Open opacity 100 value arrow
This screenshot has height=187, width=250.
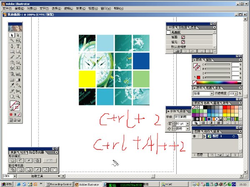click(236, 93)
